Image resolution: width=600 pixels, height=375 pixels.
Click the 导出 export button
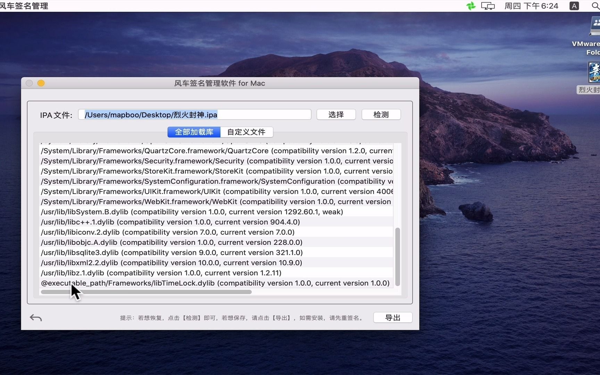(x=393, y=317)
